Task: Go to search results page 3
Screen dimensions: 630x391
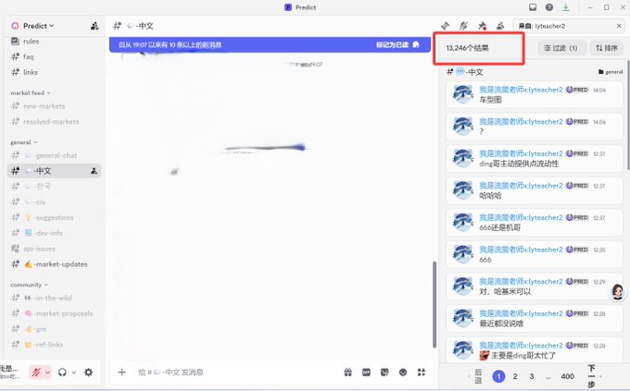Action: point(532,376)
